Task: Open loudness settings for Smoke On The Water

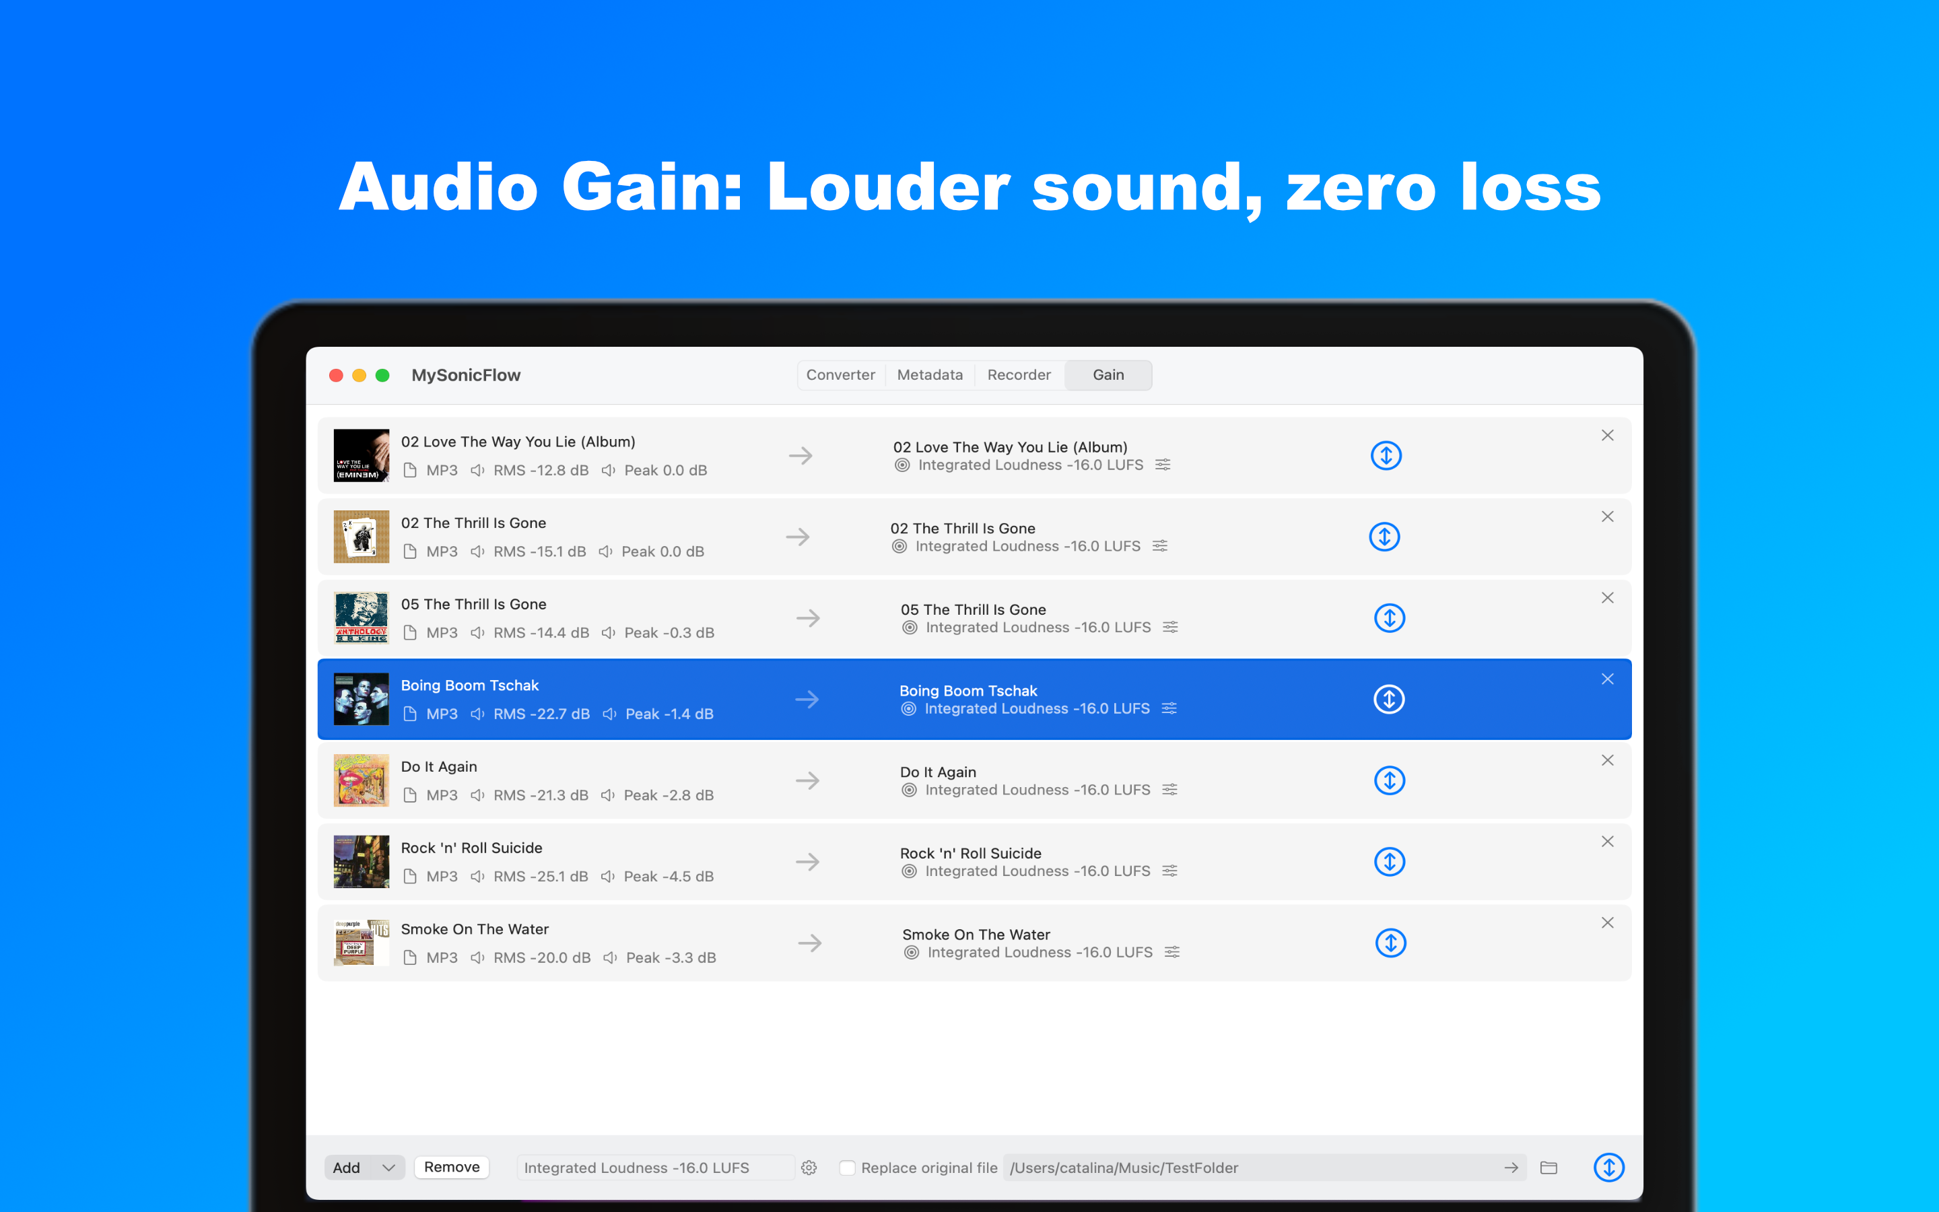Action: (x=1171, y=952)
